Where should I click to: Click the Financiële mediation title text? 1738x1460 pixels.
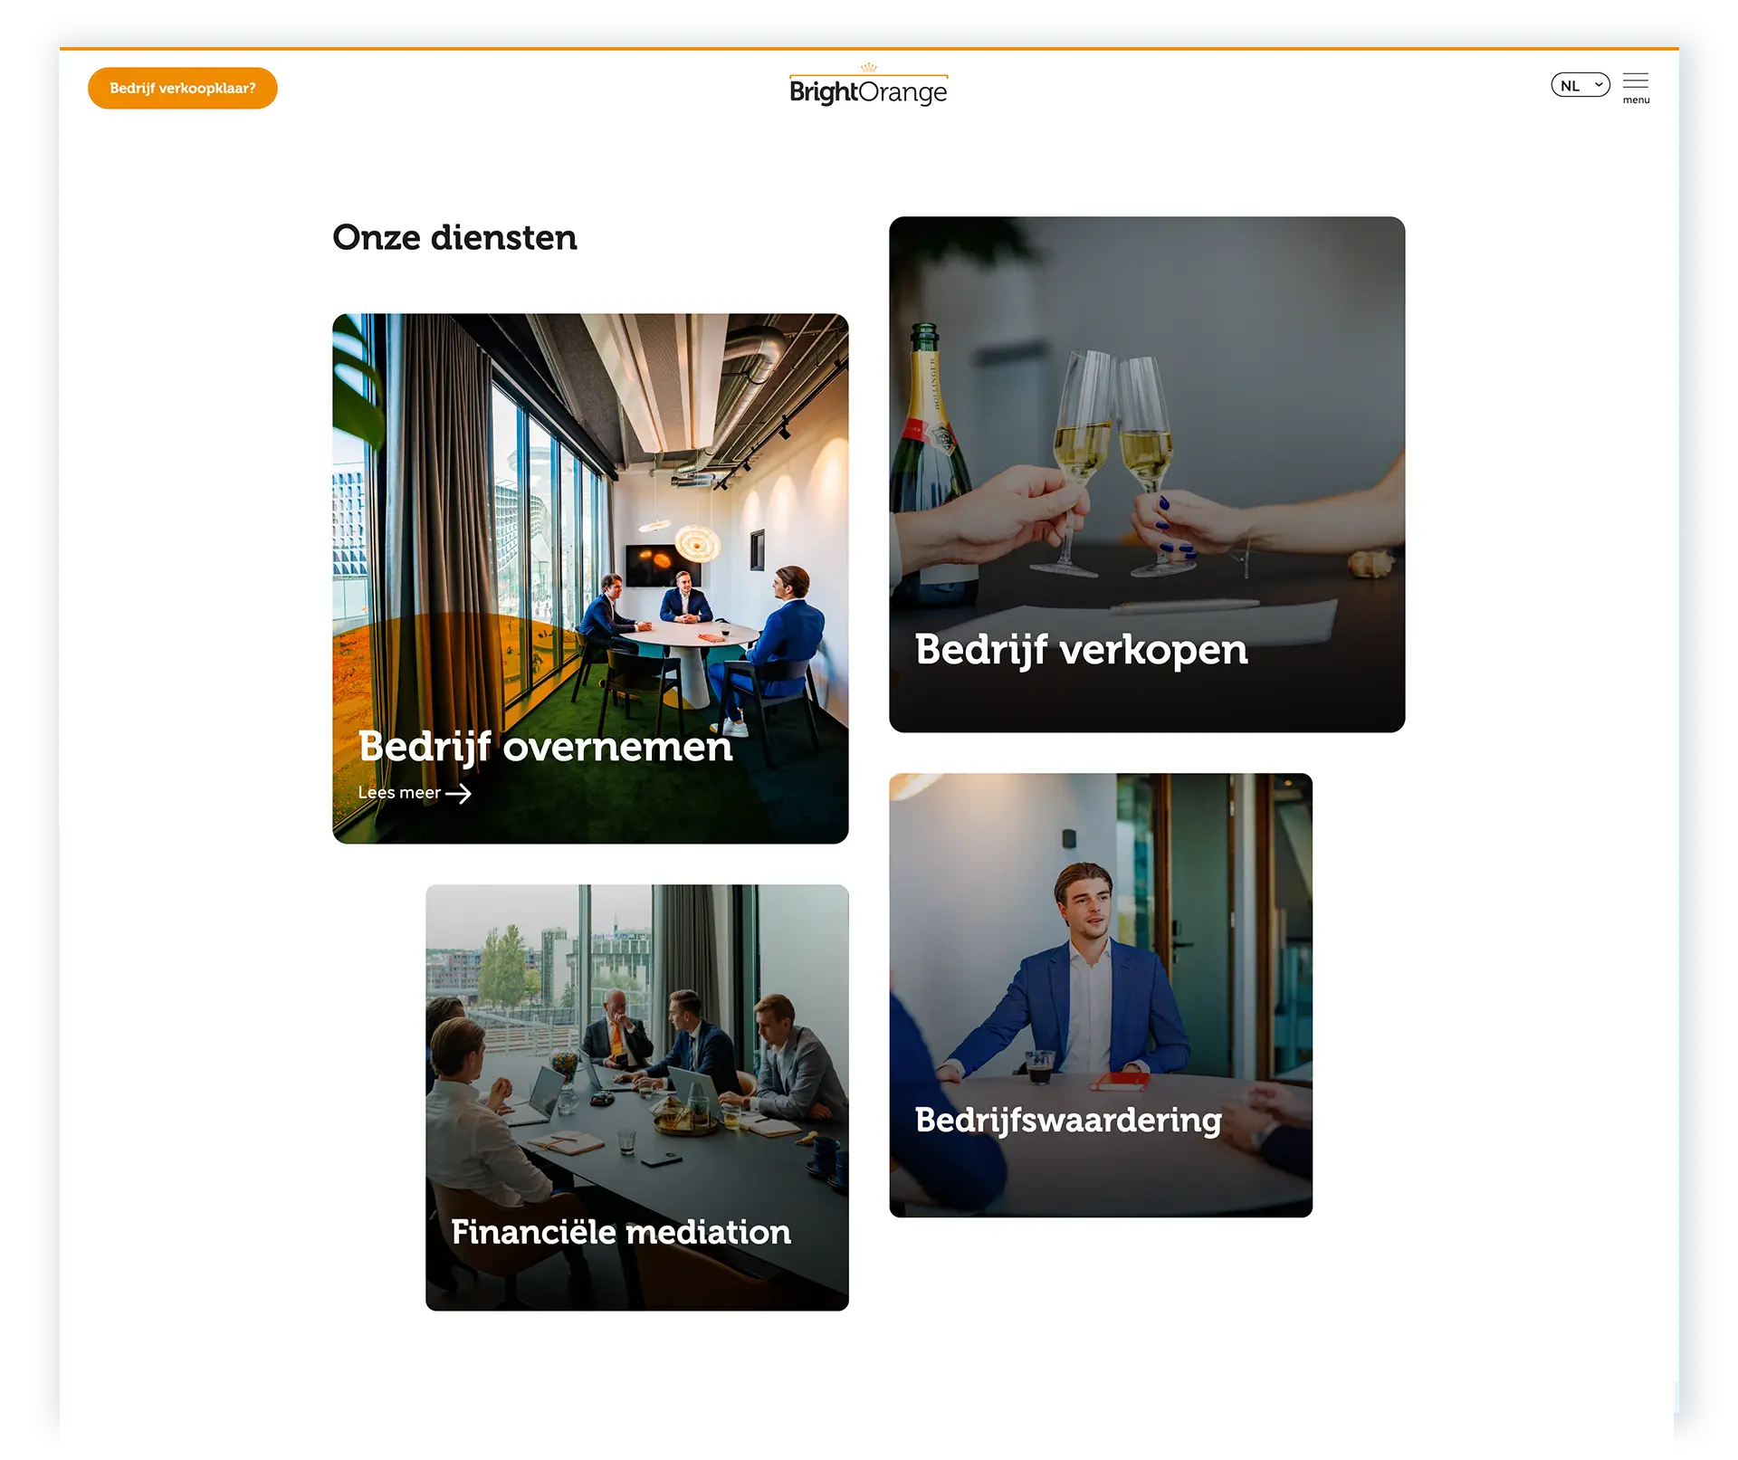pyautogui.click(x=621, y=1232)
